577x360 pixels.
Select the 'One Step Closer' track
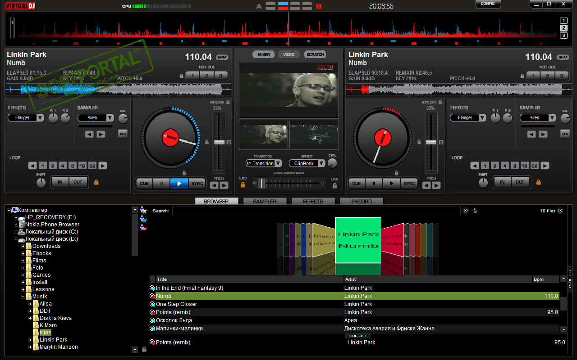point(176,304)
